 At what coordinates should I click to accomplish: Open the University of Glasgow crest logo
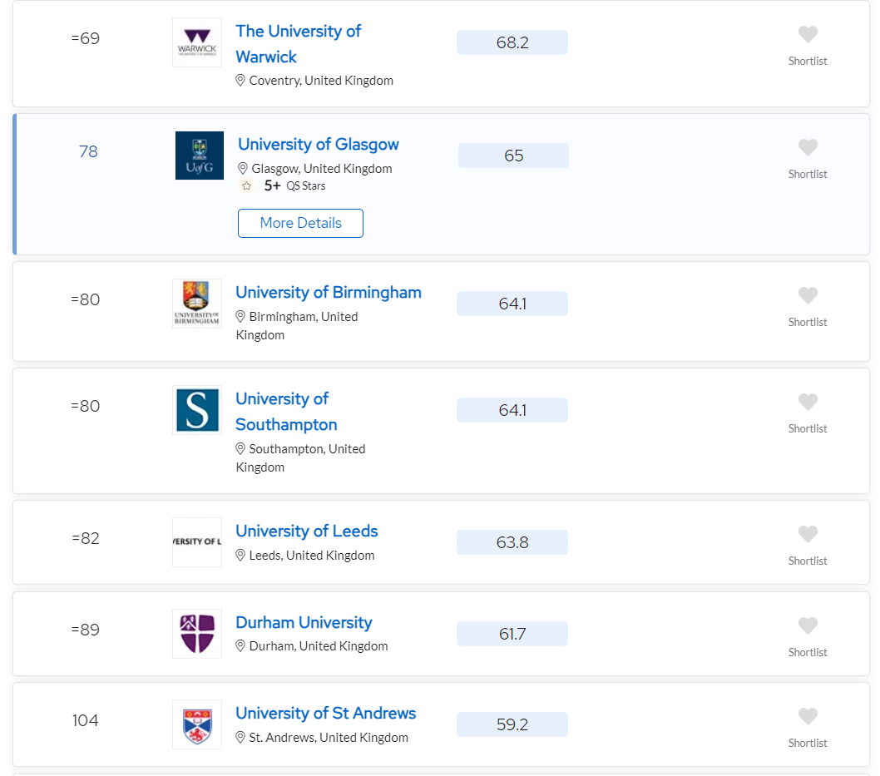click(200, 156)
